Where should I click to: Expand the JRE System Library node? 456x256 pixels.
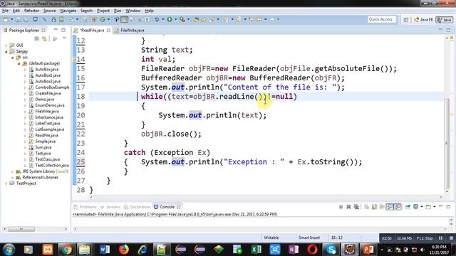click(x=13, y=171)
